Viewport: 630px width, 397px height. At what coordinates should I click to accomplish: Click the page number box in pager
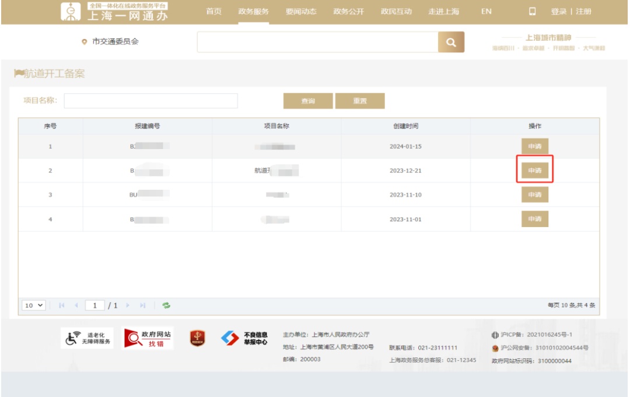[94, 306]
